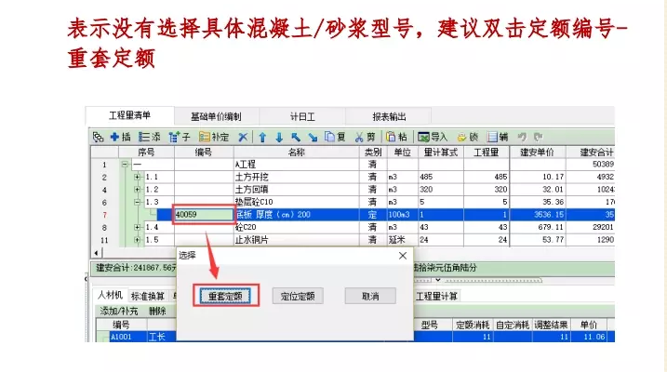Screen dimensions: 667x372
Task: Close the 选择 dialog with X
Action: [402, 255]
